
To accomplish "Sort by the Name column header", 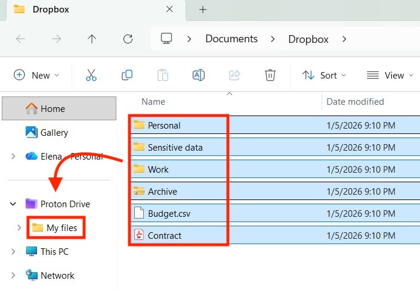I will pos(153,102).
